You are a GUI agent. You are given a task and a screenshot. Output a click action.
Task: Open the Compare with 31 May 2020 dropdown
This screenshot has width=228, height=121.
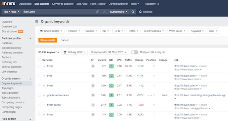tap(109, 52)
